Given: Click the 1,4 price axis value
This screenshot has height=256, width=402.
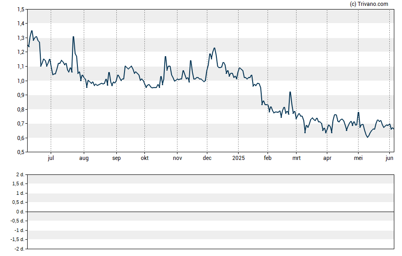Looking at the screenshot, I should pyautogui.click(x=21, y=24).
